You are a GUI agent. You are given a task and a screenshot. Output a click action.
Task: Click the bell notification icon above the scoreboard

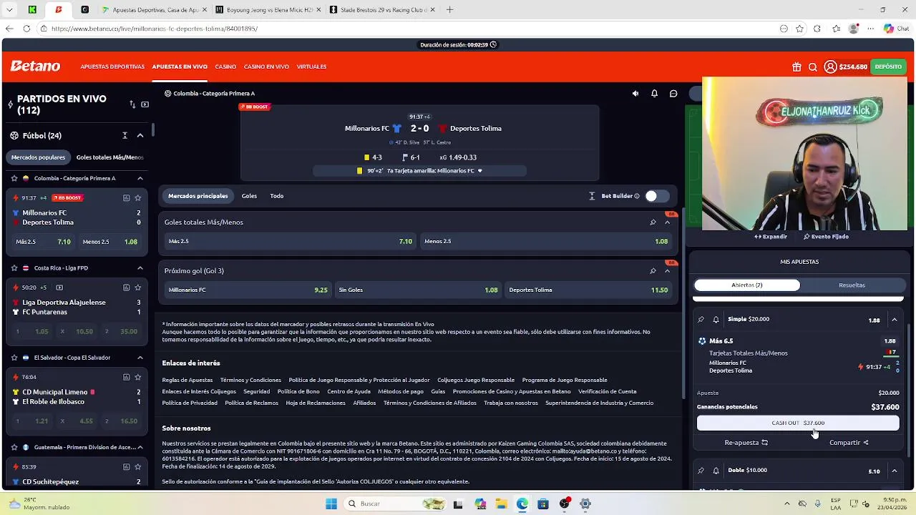click(x=654, y=94)
